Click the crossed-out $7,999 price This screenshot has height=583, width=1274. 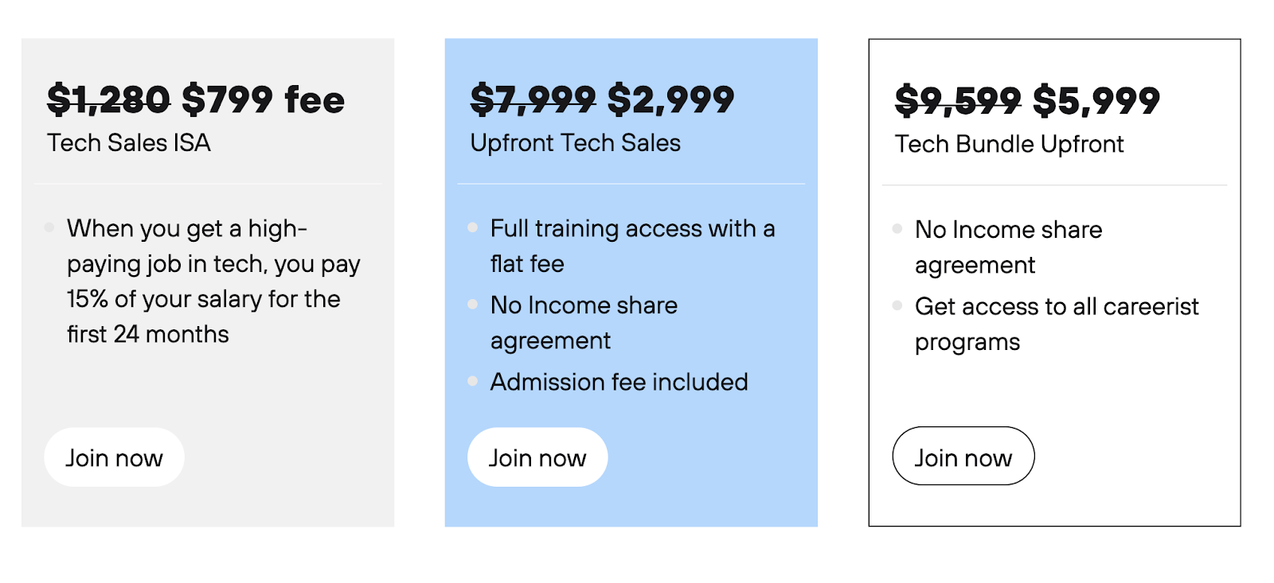click(533, 100)
